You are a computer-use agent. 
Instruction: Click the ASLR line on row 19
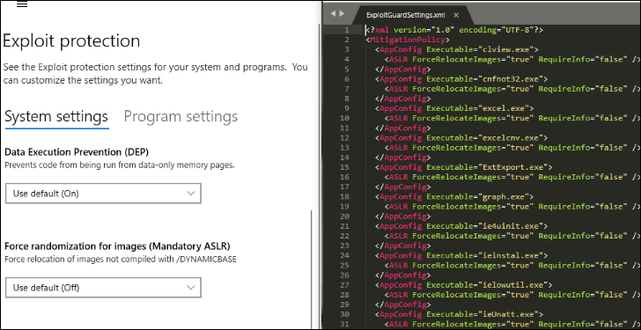[x=512, y=206]
